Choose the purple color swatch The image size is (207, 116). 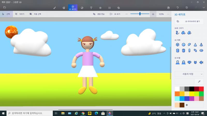click(192, 99)
